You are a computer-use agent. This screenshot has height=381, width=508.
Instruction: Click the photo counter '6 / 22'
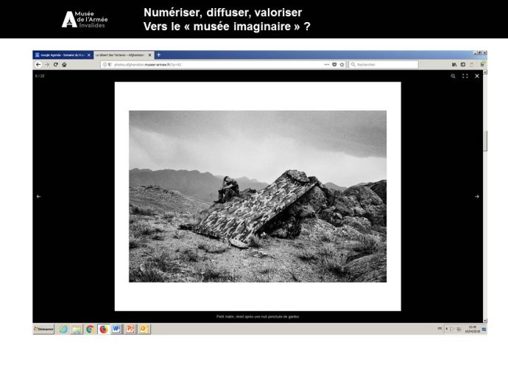40,76
